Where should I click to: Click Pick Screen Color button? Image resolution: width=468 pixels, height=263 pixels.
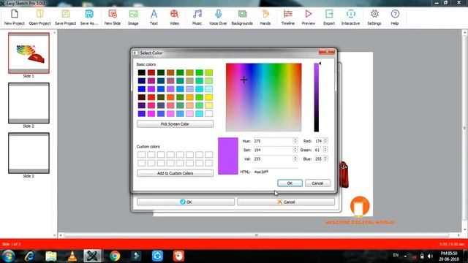[x=175, y=124]
